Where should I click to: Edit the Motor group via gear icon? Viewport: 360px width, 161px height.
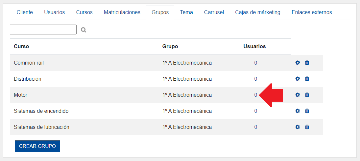(x=298, y=95)
